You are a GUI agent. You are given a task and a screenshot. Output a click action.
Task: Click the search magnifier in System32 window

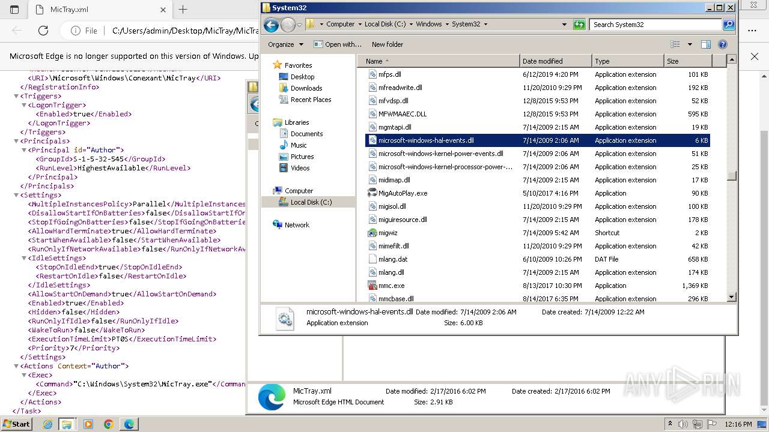(x=729, y=25)
